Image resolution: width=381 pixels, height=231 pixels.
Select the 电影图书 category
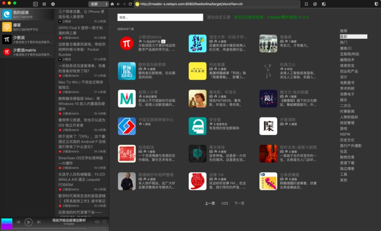pyautogui.click(x=347, y=83)
